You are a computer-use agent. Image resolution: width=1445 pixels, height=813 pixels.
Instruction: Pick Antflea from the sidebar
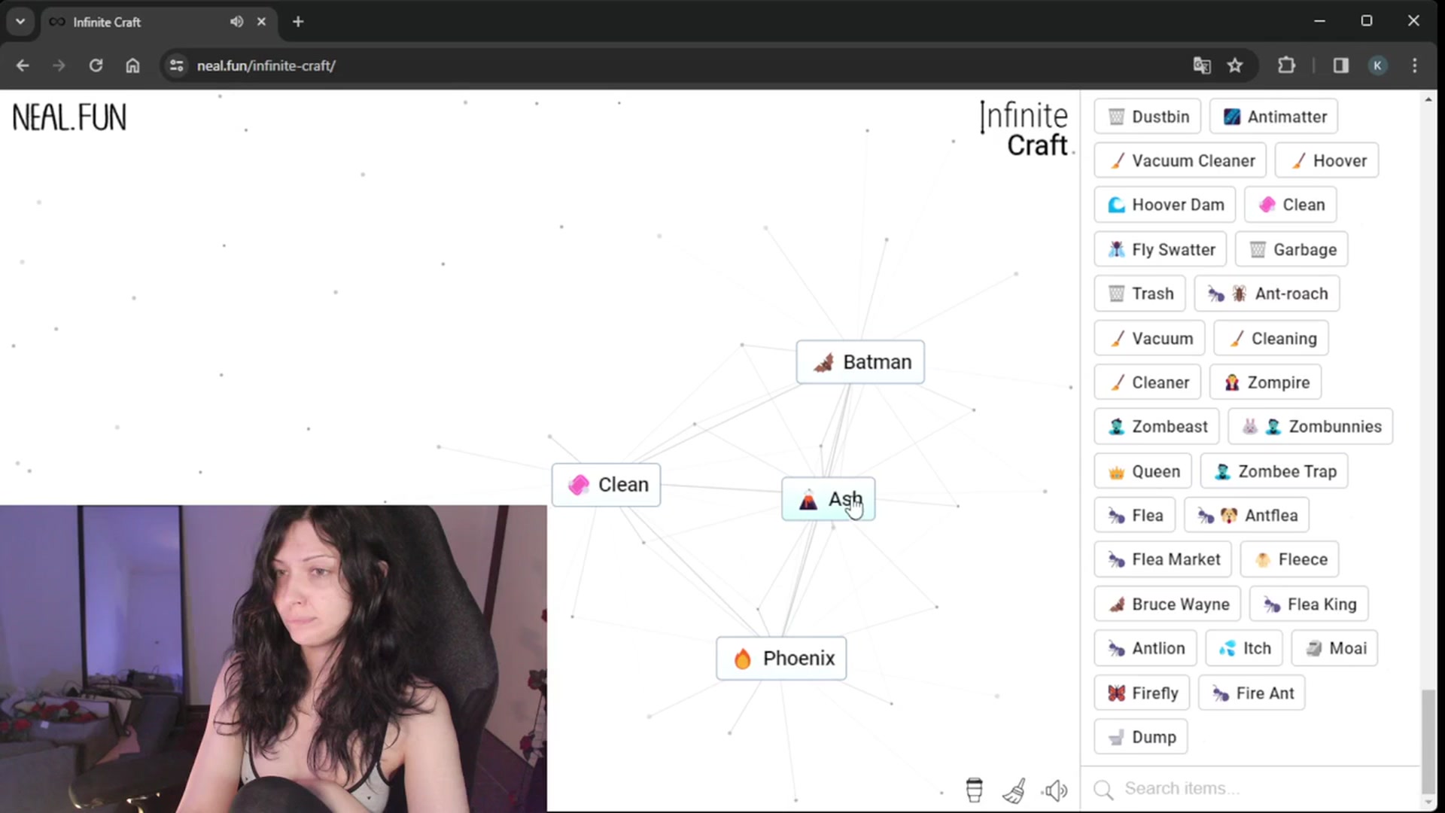click(x=1246, y=516)
